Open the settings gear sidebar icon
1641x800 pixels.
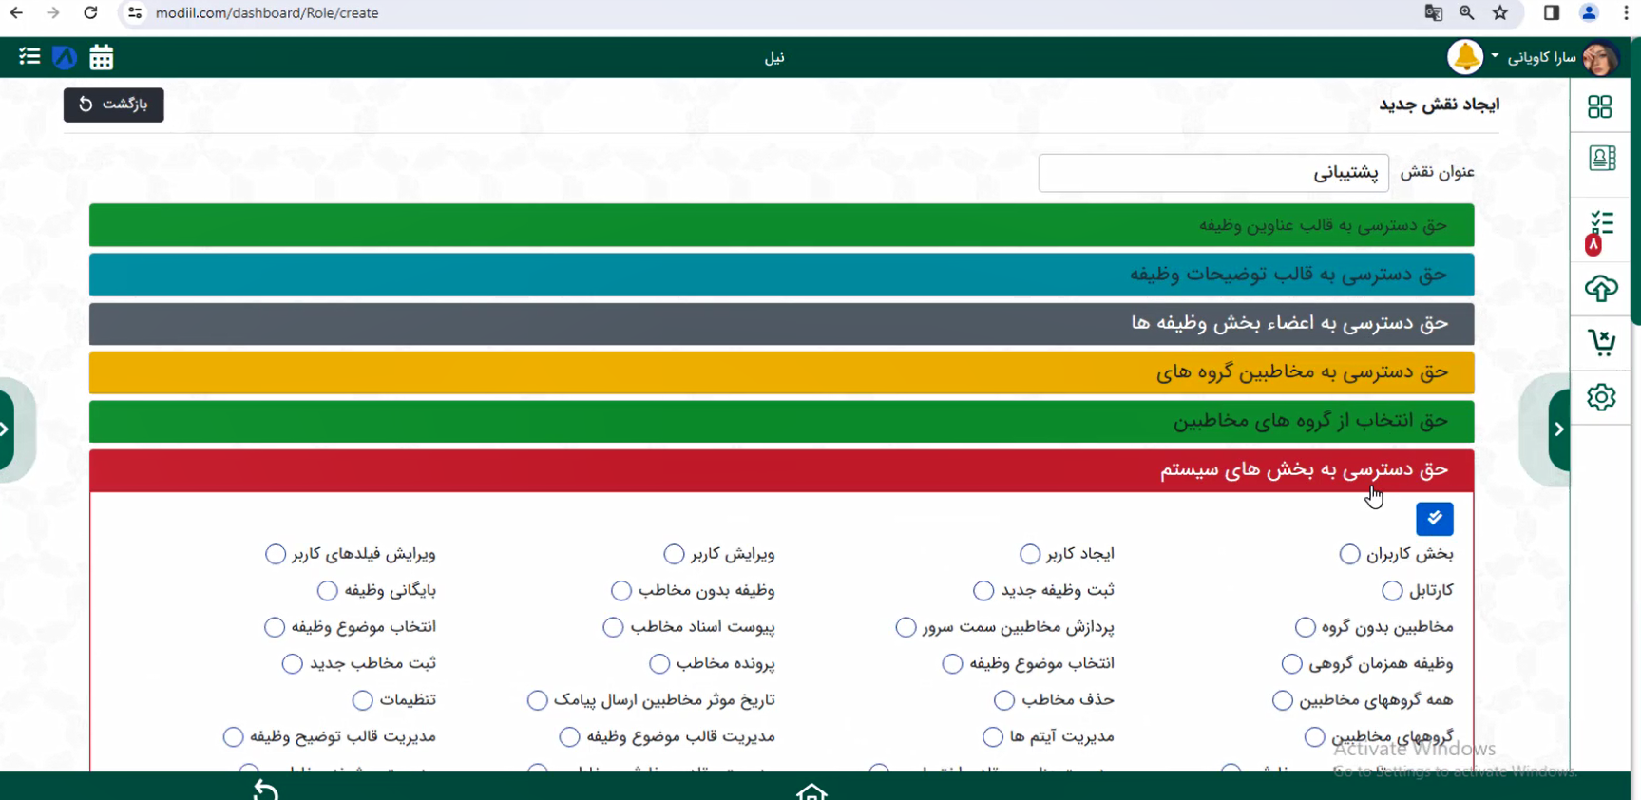(1601, 397)
